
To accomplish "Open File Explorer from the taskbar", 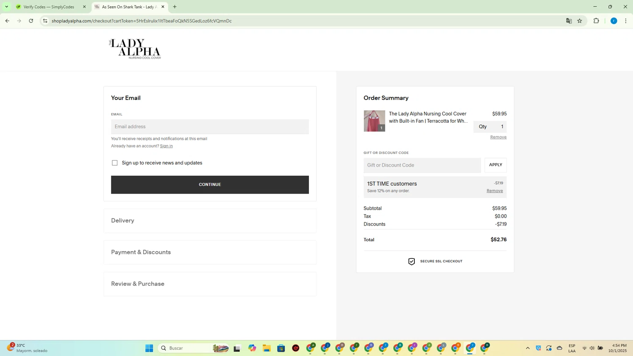I will 267,348.
